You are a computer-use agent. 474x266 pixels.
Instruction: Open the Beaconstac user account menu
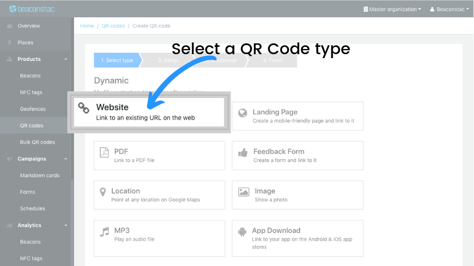(449, 9)
